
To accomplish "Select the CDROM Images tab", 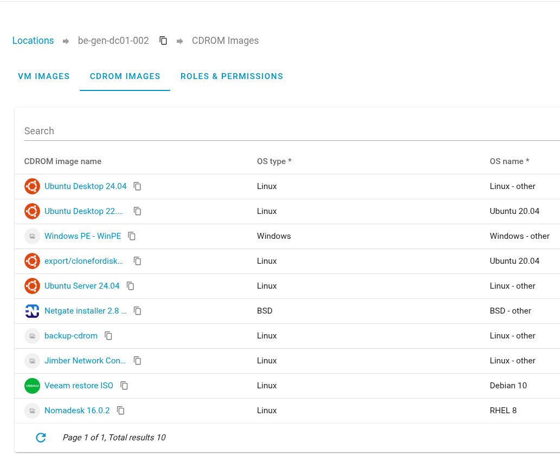I will pos(125,76).
